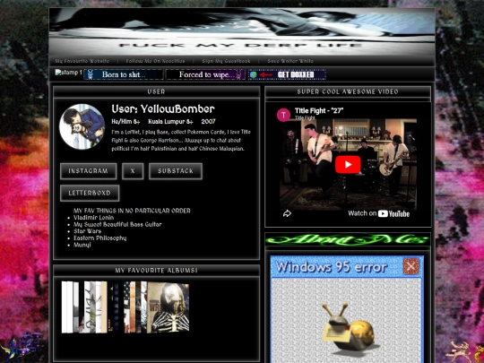Click 'Munyi' list item
The height and width of the screenshot is (363, 484).
coord(82,245)
